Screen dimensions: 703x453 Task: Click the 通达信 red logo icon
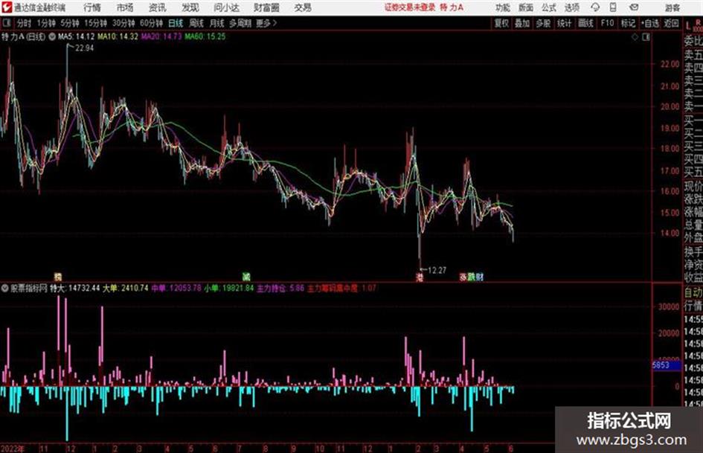[x=6, y=7]
